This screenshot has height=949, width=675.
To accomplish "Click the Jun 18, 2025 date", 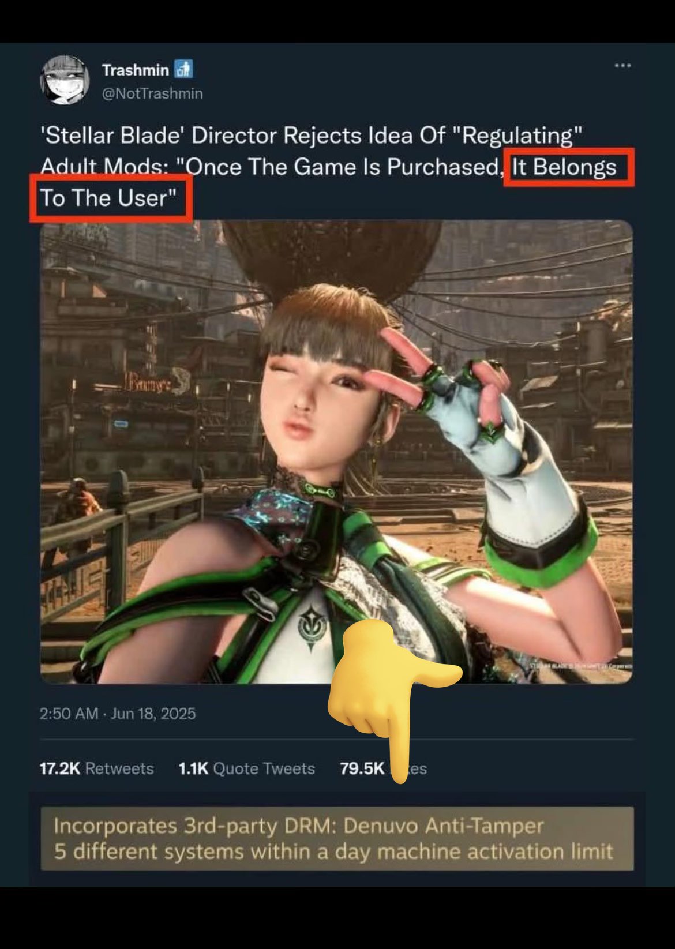I will coord(153,714).
